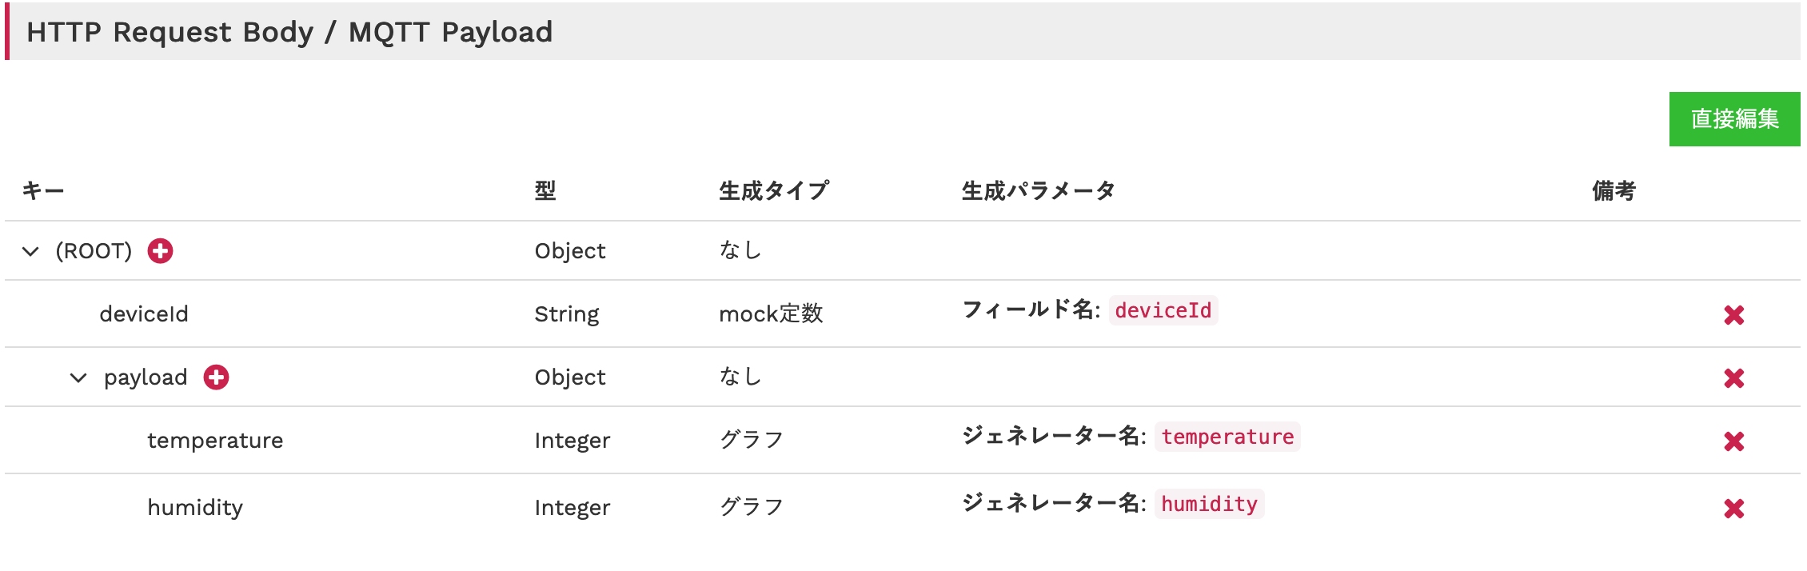Click the deviceId field name parameter tag
This screenshot has width=1807, height=571.
click(1163, 310)
